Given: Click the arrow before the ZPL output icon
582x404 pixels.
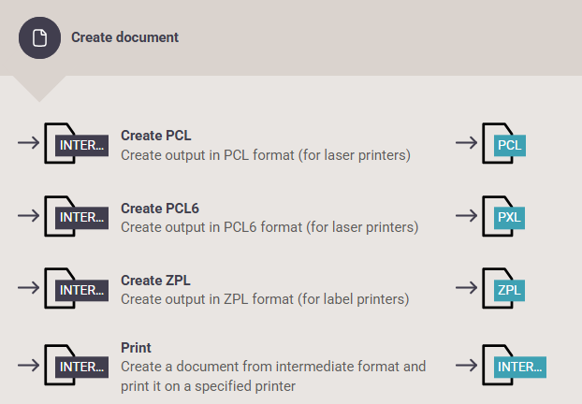Looking at the screenshot, I should click(x=467, y=287).
